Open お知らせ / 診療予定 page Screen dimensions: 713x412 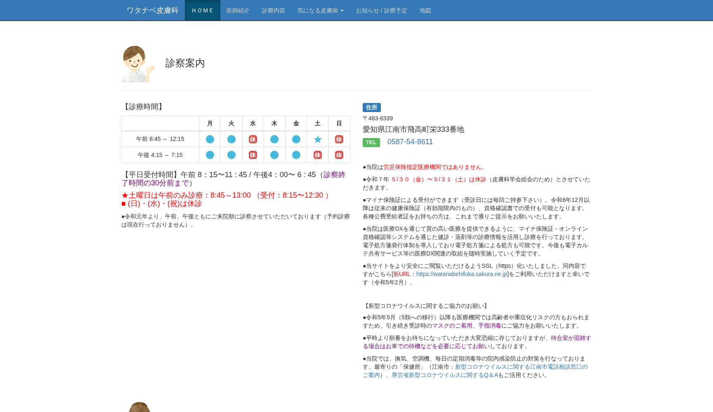[x=381, y=10]
